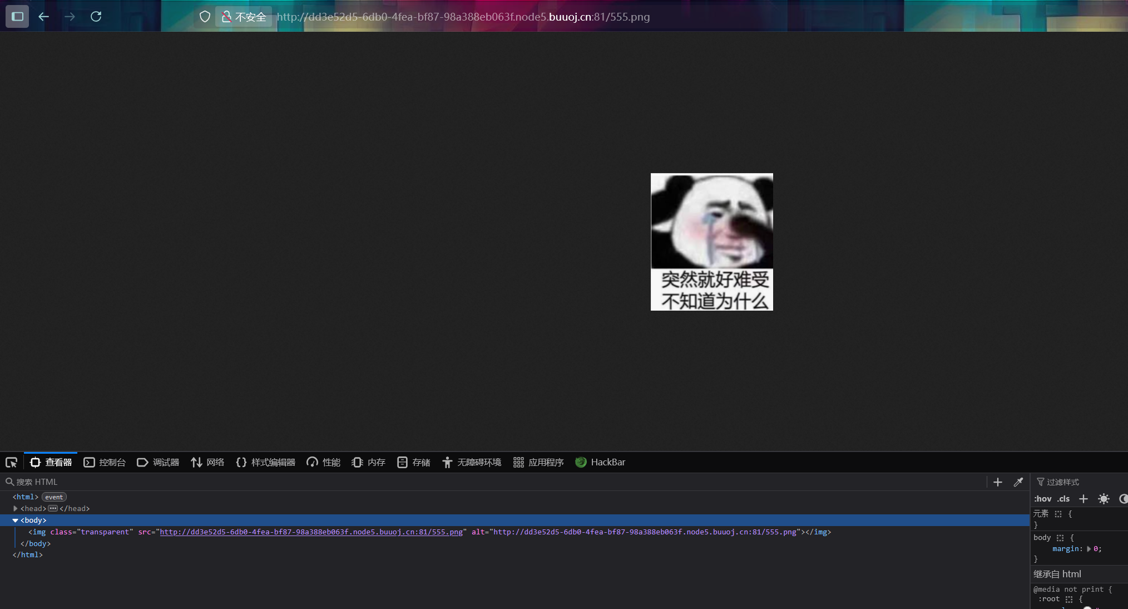Open the tracking protection shield icon
The width and height of the screenshot is (1128, 609).
click(205, 17)
